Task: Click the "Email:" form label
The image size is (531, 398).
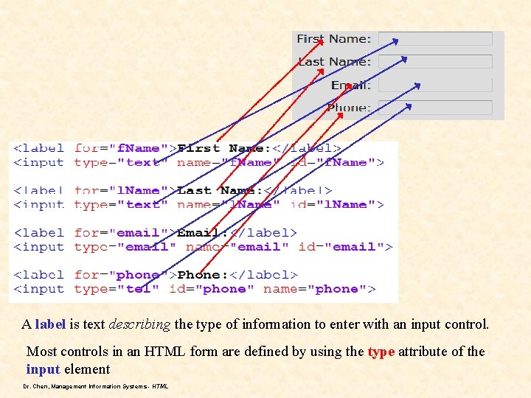Action: pos(351,85)
